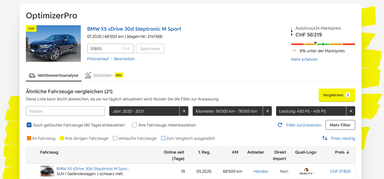This screenshot has height=179, width=384.
Task: Click the NEU badge beside Statistiken
Action: click(119, 75)
